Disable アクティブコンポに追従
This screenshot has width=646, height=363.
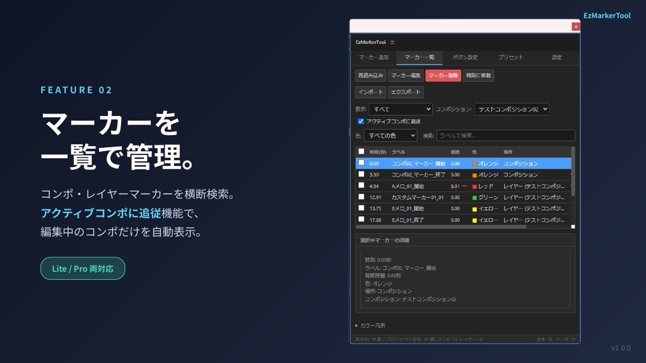click(360, 121)
